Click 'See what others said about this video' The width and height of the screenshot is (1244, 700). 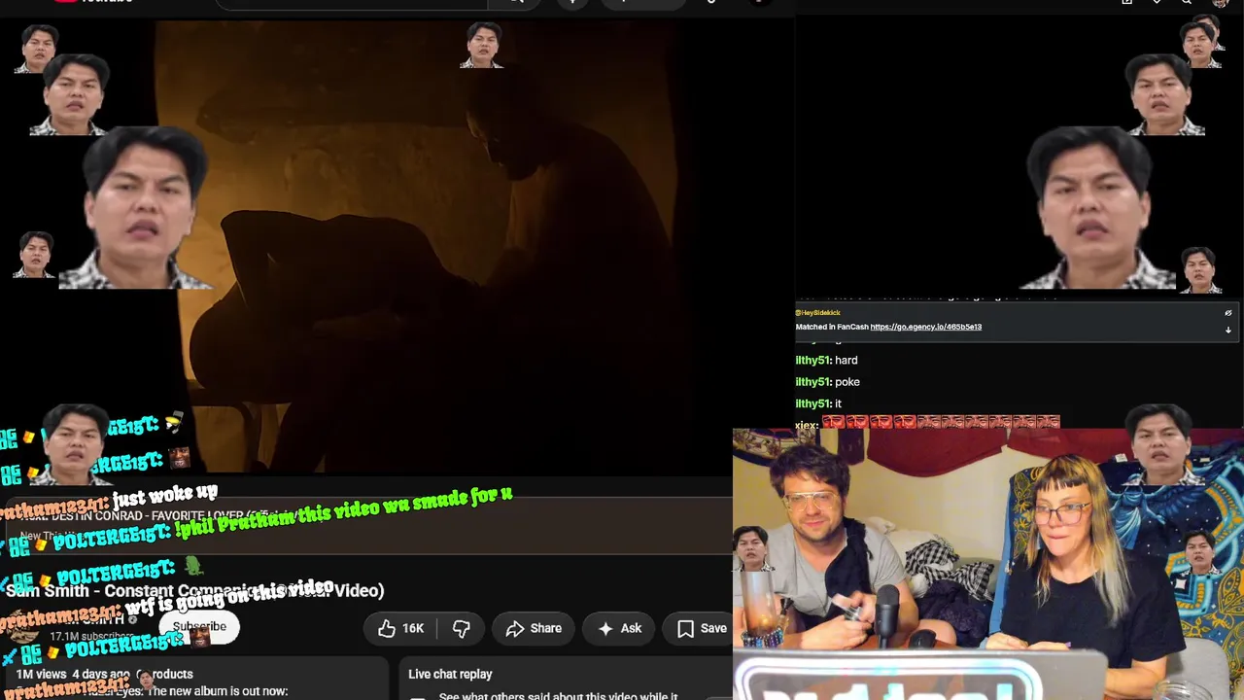[558, 696]
